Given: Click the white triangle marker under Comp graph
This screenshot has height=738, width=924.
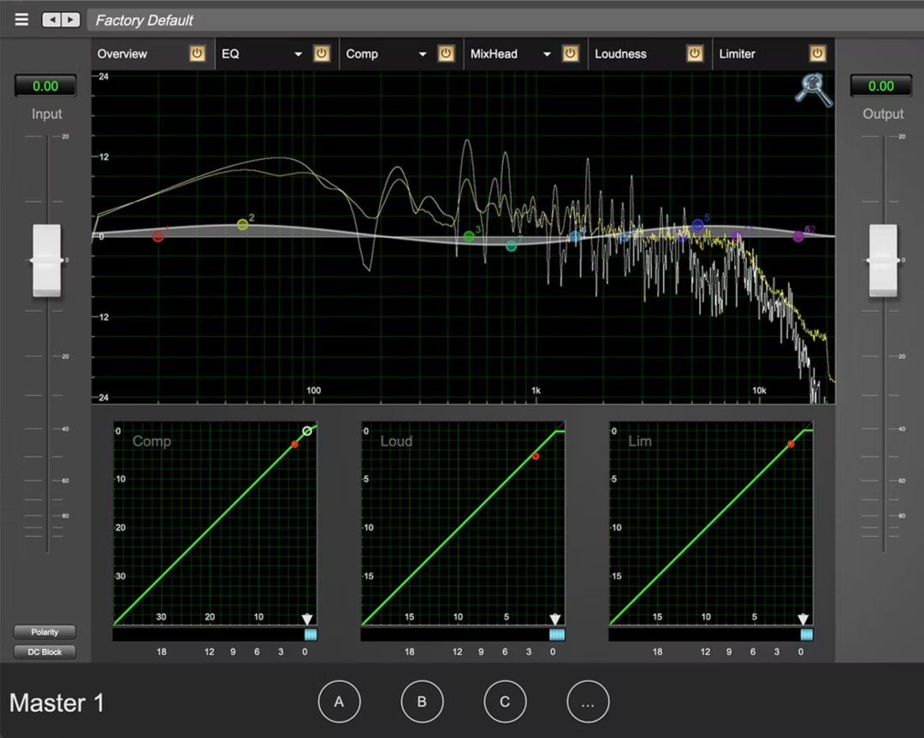Looking at the screenshot, I should 307,619.
